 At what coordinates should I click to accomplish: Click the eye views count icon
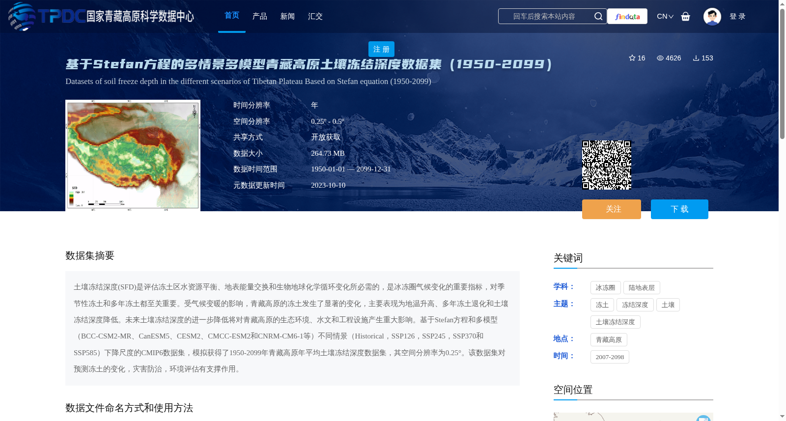(660, 58)
